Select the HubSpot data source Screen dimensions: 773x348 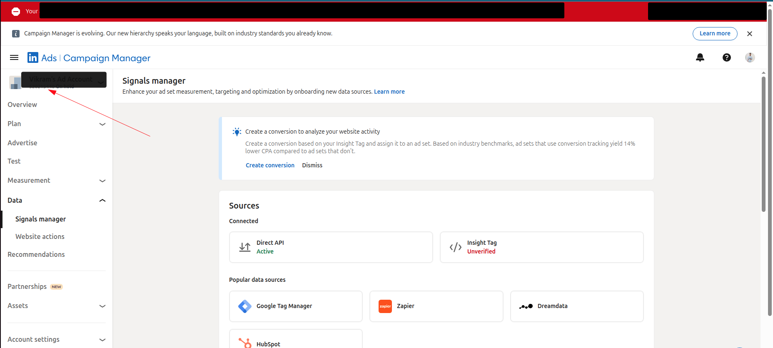[x=296, y=339]
